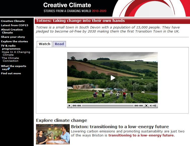The image size is (190, 146).
Task: Follow red 'transitioning to a low-energy future' link
Action: [x=141, y=135]
